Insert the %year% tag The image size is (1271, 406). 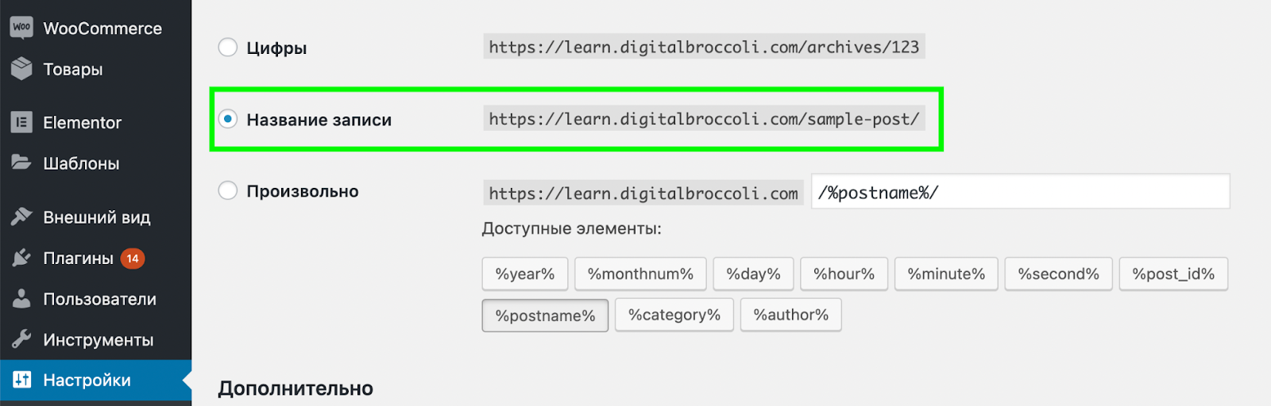pyautogui.click(x=525, y=274)
